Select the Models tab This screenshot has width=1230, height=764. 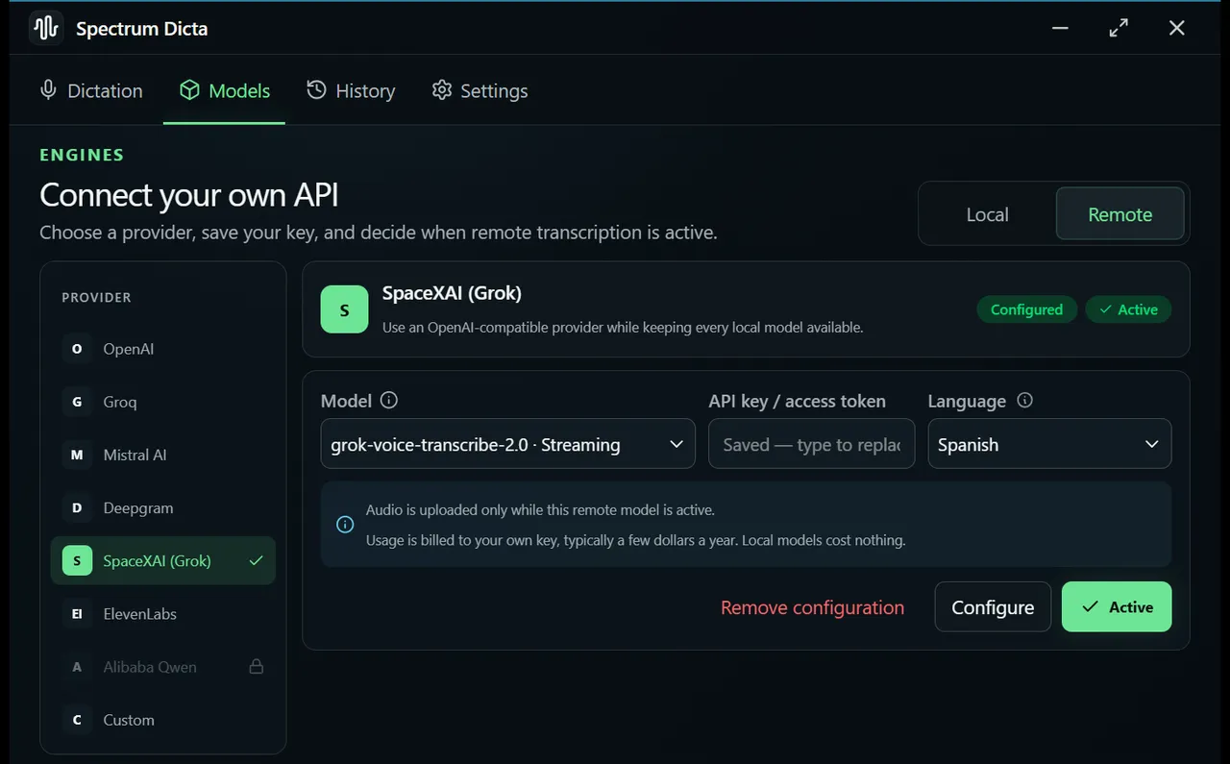[x=225, y=90]
